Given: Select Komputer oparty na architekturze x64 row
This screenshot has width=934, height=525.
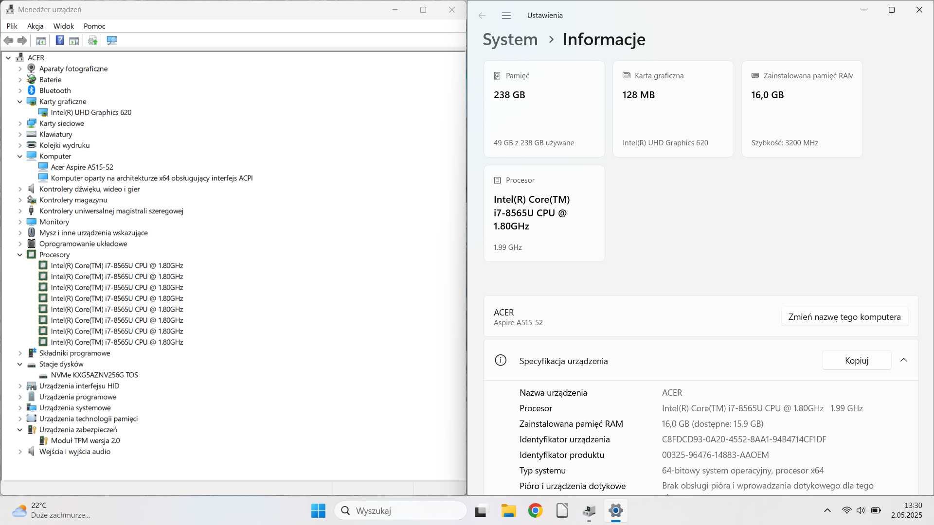Looking at the screenshot, I should coord(152,178).
